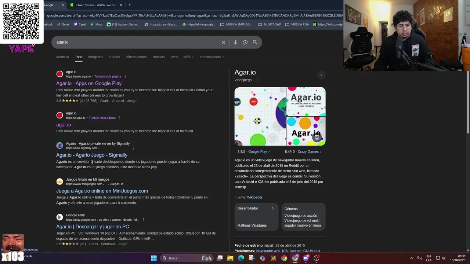Screen dimensions: 470x264
Task: Open Canal Twitch bookmark
Action: (80, 25)
